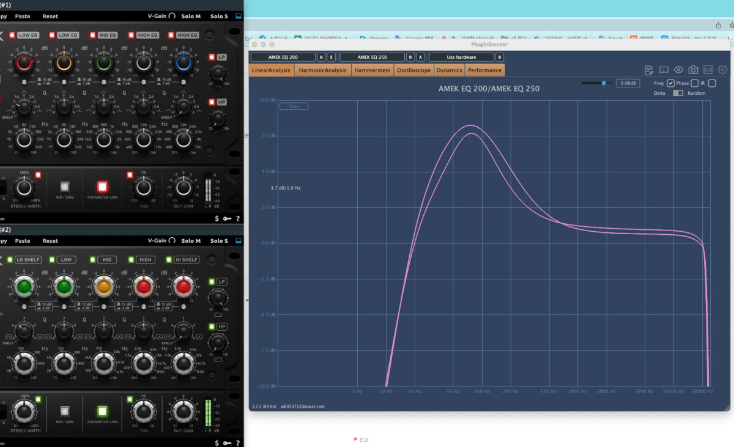This screenshot has height=447, width=734.
Task: Click the dollar icon in plugin window #1
Action: [x=217, y=218]
